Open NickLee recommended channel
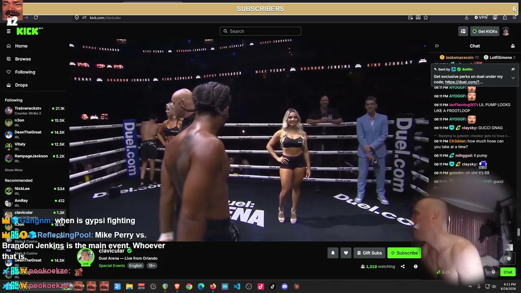 35,190
